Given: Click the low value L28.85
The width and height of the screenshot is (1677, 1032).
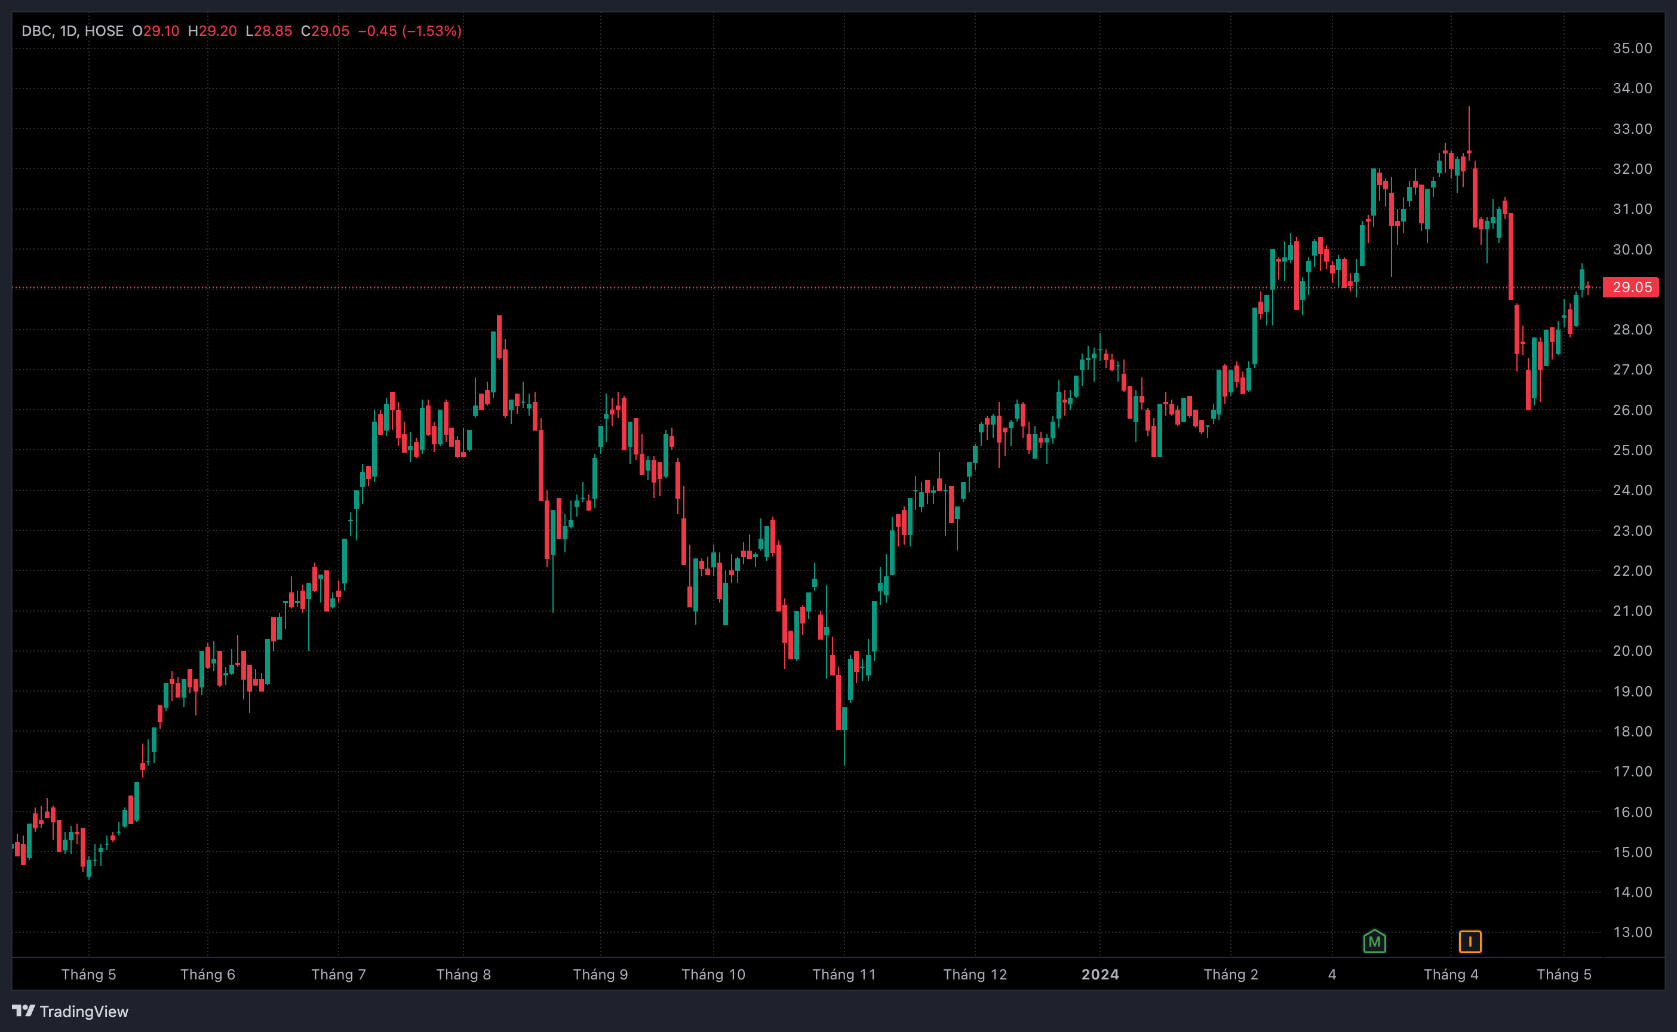Looking at the screenshot, I should tap(268, 30).
